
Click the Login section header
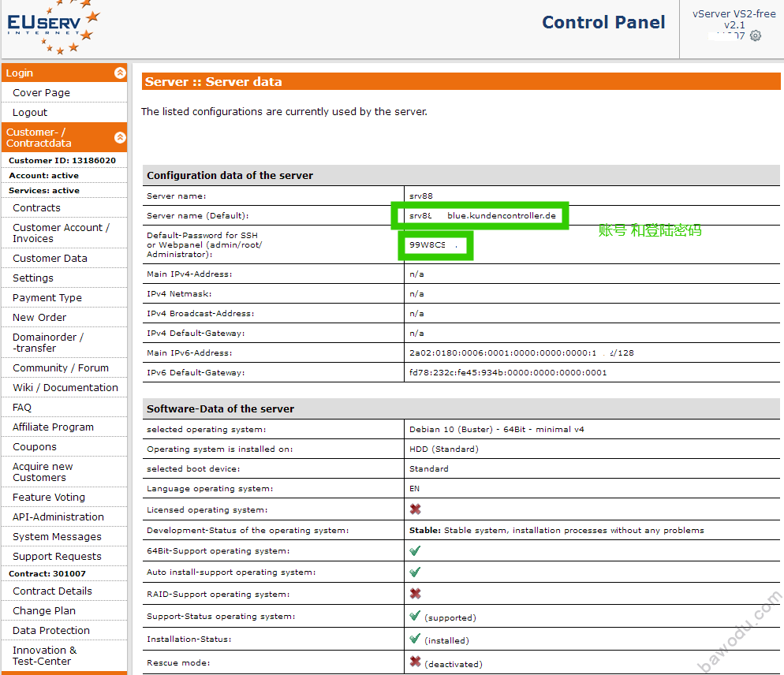tap(65, 73)
